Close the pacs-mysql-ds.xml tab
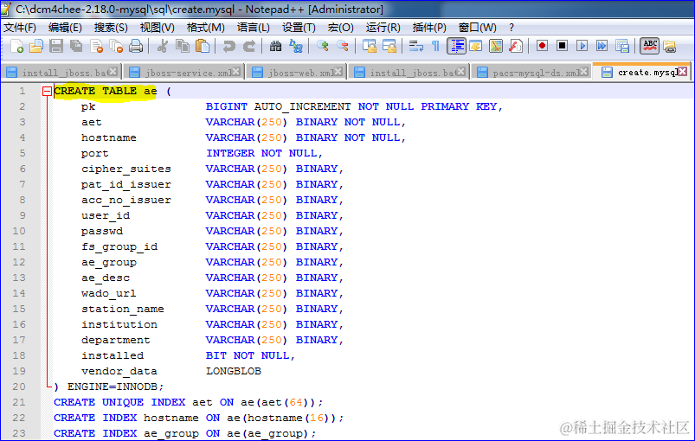Image resolution: width=695 pixels, height=441 pixels. click(584, 71)
